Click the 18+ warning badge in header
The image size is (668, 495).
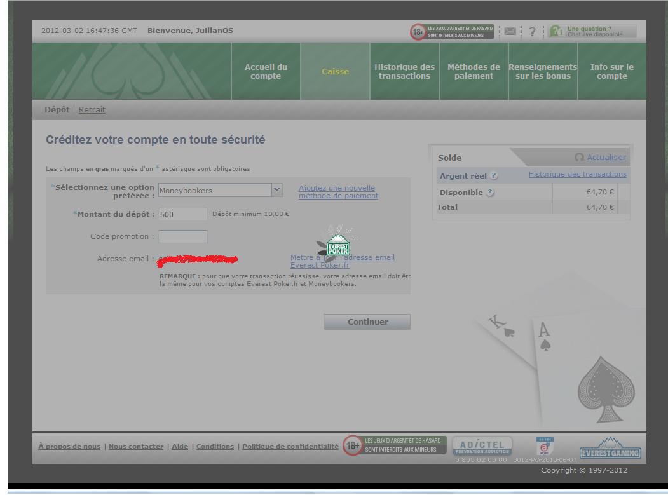[x=452, y=32]
